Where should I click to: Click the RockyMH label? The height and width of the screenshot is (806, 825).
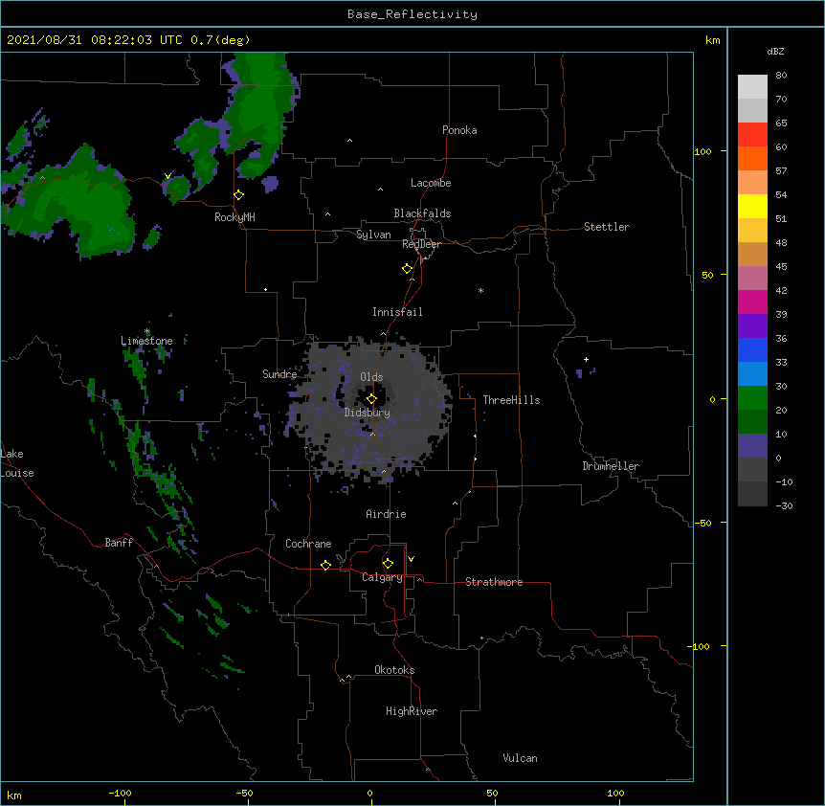coord(234,217)
